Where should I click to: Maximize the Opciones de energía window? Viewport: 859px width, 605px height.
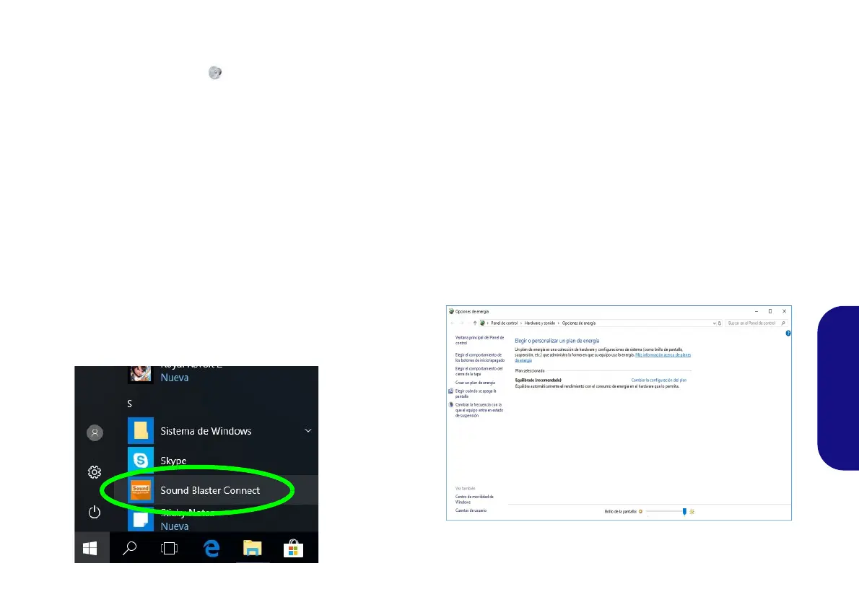[x=770, y=311]
